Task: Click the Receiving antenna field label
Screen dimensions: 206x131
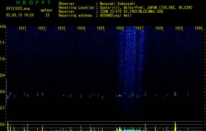Action: 75,15
